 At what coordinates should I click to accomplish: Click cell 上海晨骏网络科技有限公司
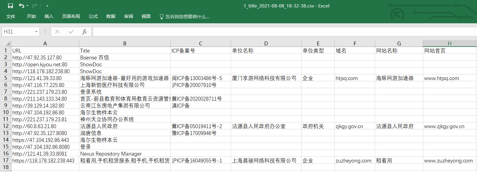[x=266, y=160]
